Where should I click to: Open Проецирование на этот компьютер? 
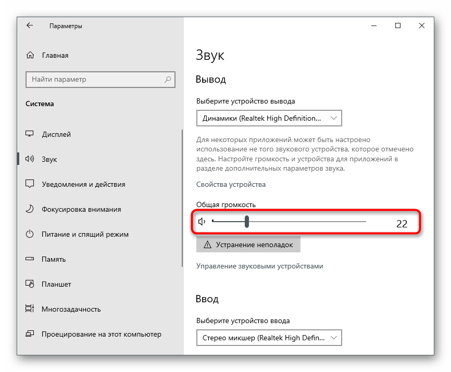101,334
